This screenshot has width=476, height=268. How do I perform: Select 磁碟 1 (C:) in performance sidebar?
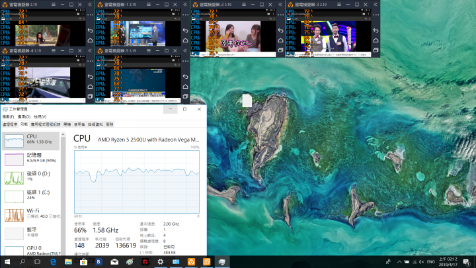(x=30, y=197)
